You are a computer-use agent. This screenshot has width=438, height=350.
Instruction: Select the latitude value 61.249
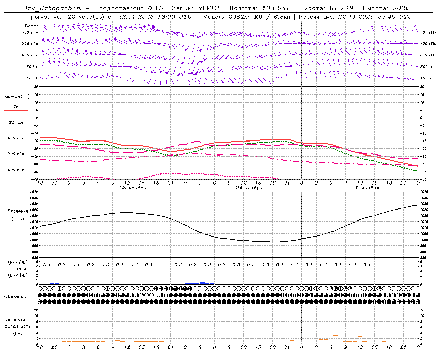click(x=342, y=8)
